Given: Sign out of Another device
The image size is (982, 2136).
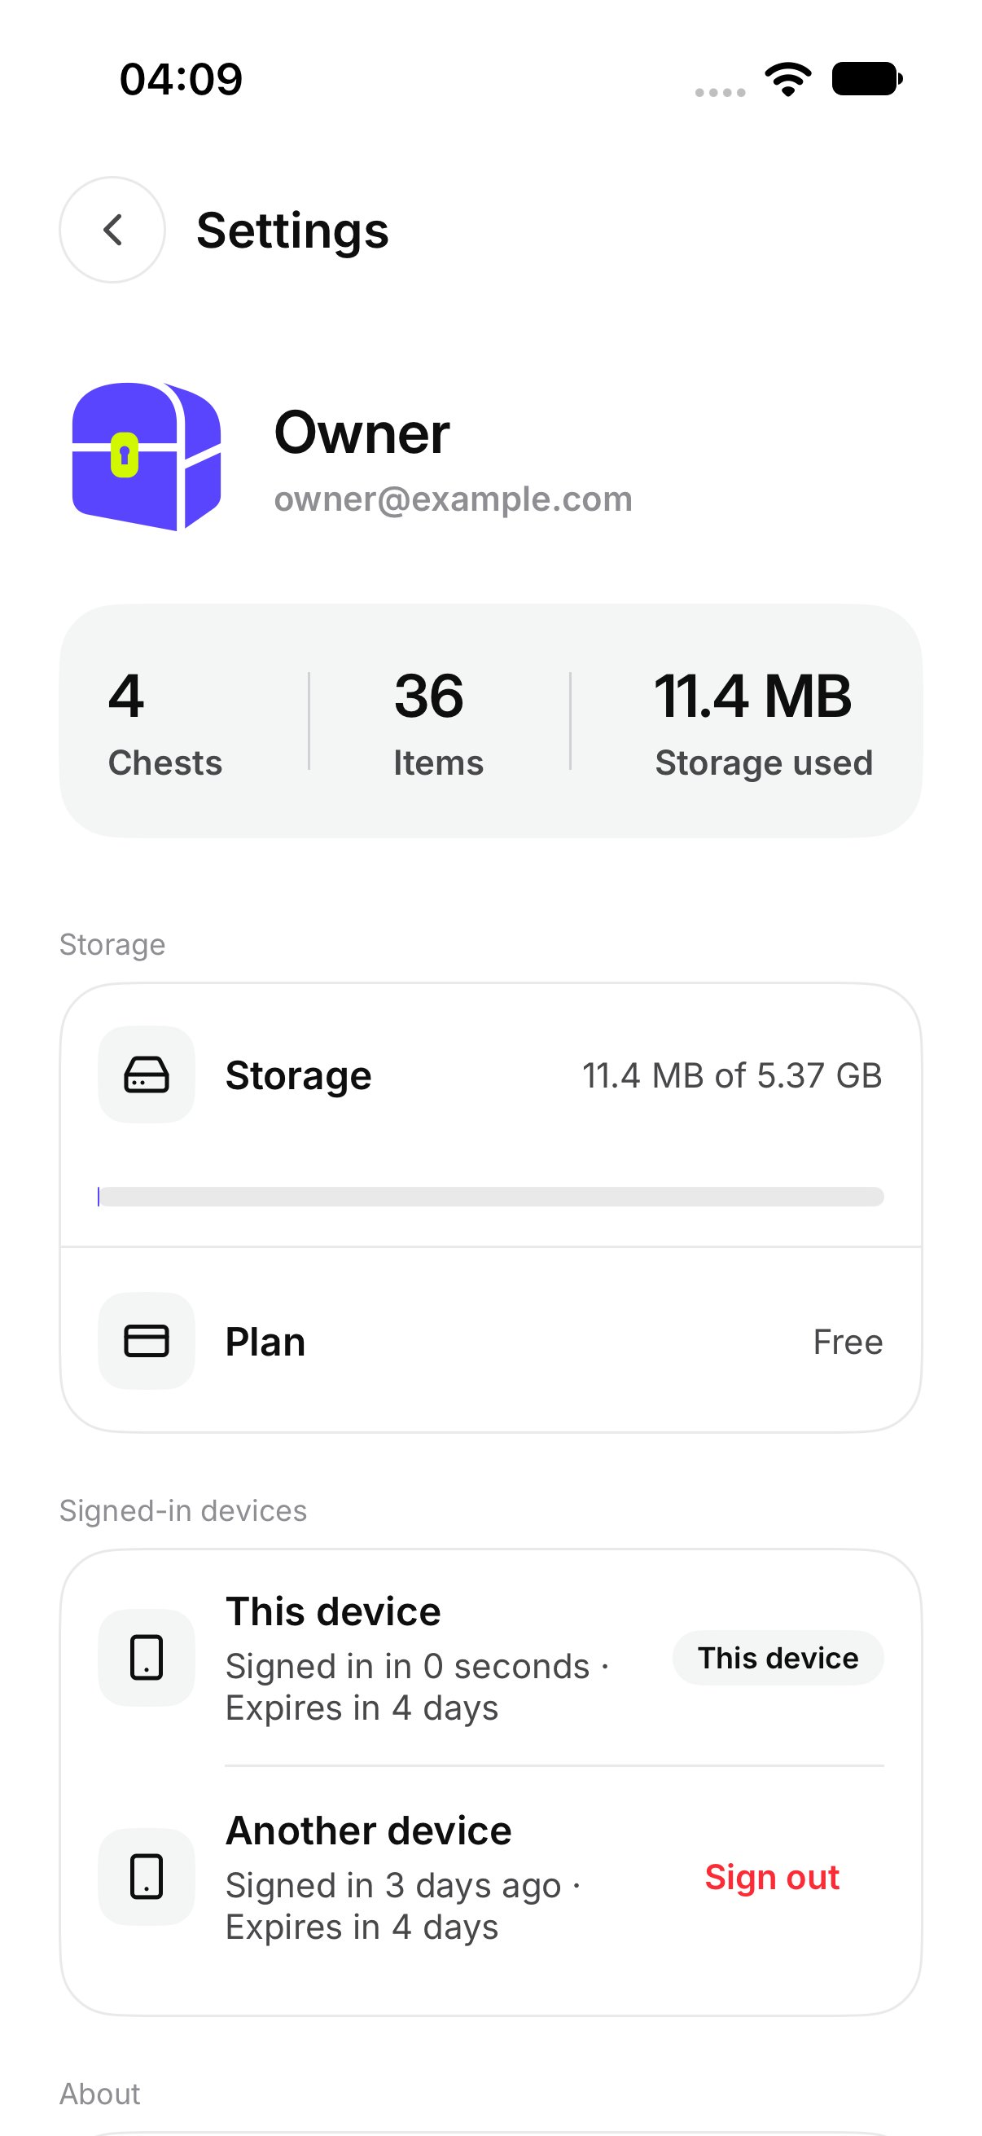Looking at the screenshot, I should [x=771, y=1876].
